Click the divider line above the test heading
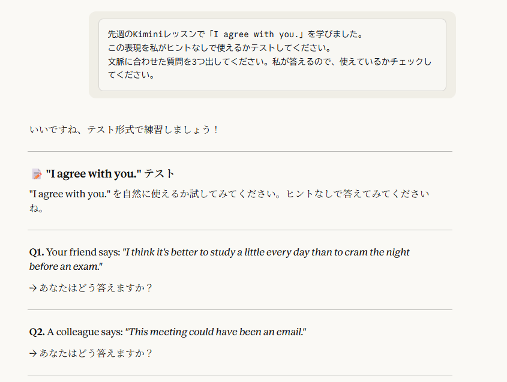Viewport: 507px width, 382px height. tap(240, 152)
